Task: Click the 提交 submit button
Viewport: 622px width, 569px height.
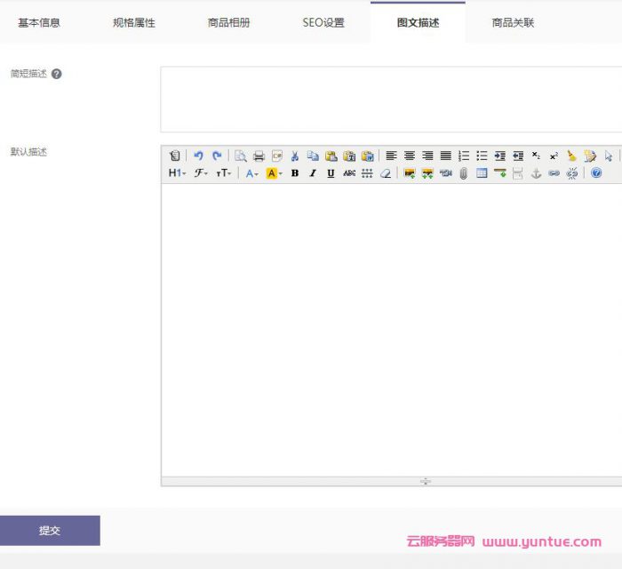Action: click(x=50, y=531)
